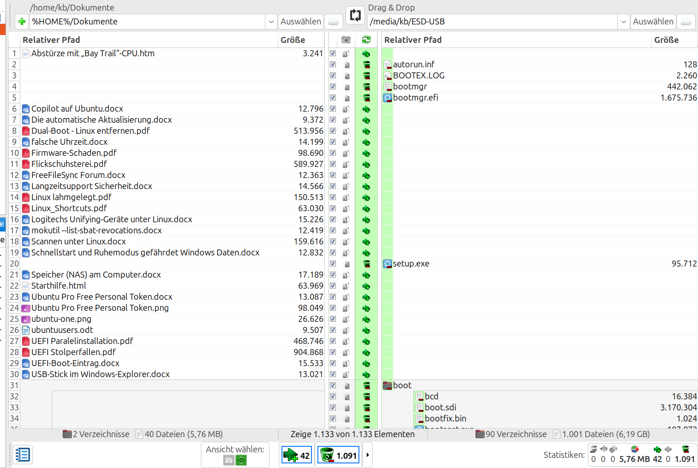The width and height of the screenshot is (698, 468).
Task: Click copy-right action for ubuntu-one.png row
Action: point(366,319)
